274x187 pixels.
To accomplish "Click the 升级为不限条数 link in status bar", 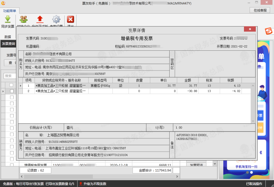I will pyautogui.click(x=95, y=184).
